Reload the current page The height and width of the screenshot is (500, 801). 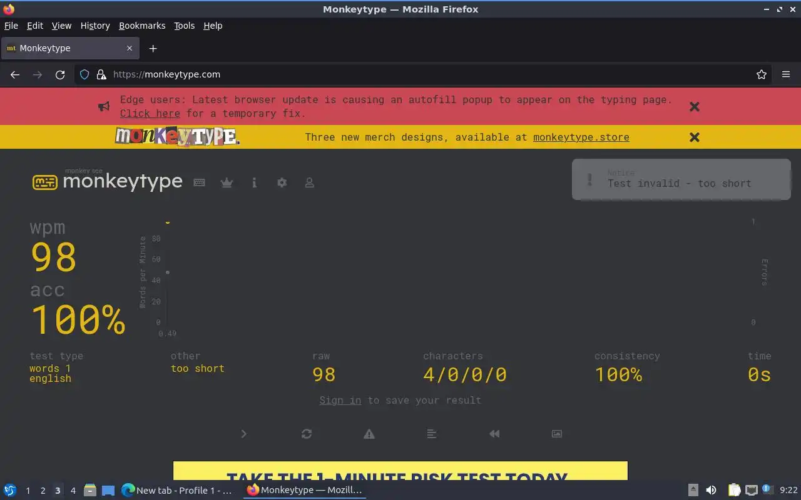(60, 74)
